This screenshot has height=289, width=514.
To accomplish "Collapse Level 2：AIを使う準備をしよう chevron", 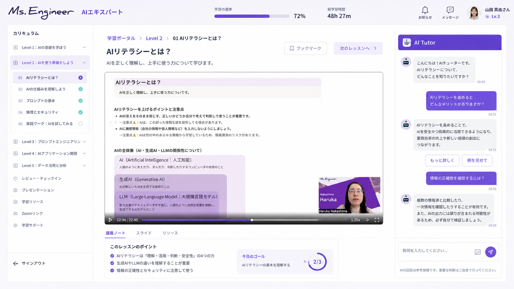I will (84, 63).
